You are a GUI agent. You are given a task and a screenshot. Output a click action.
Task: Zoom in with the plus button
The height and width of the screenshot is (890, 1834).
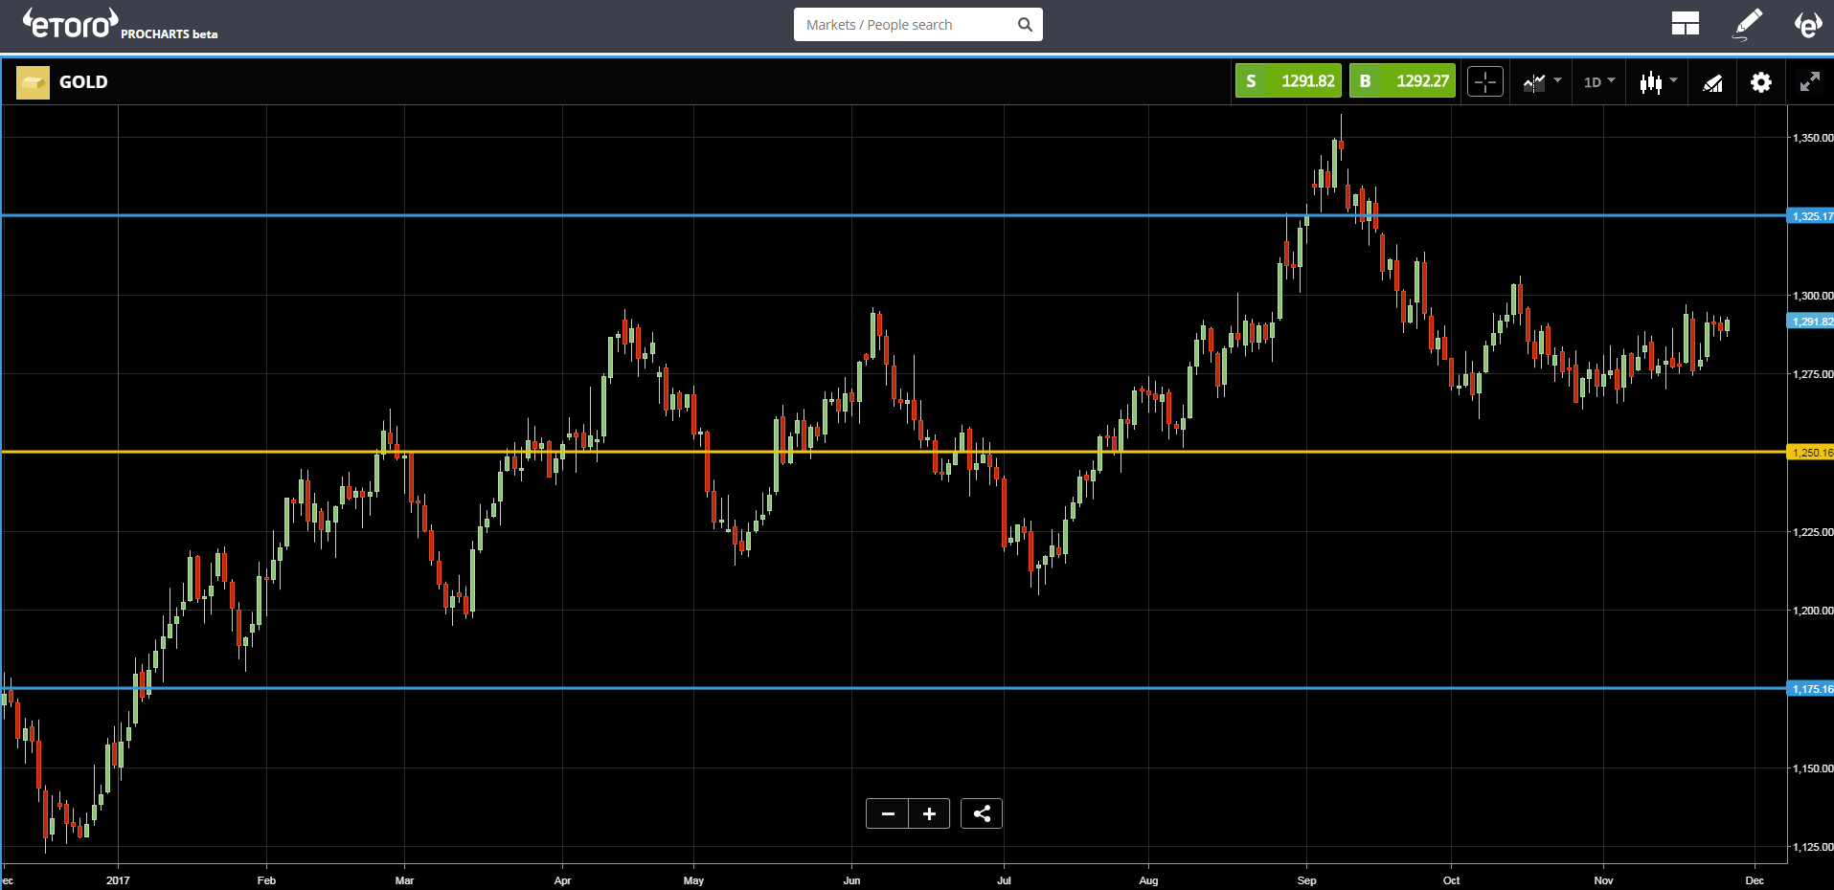(929, 813)
